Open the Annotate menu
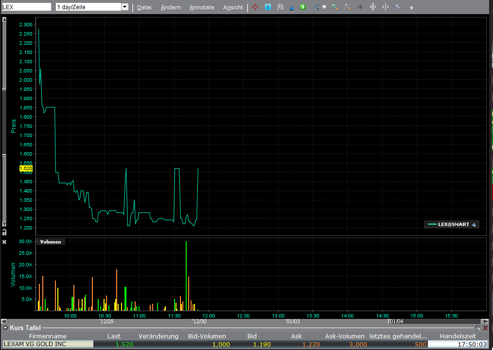The width and height of the screenshot is (493, 350). [x=202, y=7]
